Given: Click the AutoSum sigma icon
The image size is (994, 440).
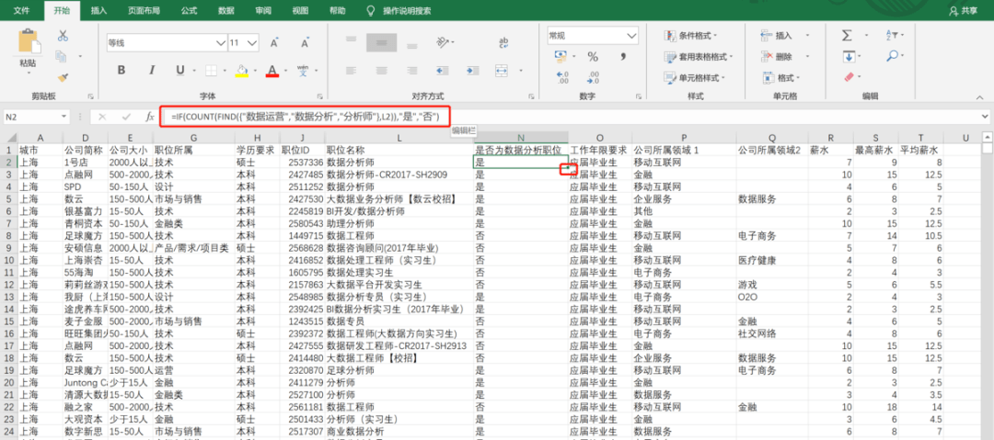Looking at the screenshot, I should tap(847, 36).
